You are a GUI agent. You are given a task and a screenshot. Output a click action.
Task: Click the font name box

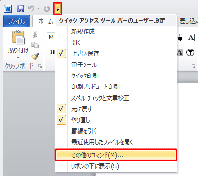(51, 38)
